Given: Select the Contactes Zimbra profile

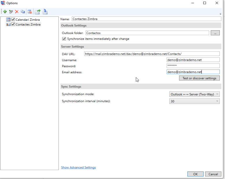Looking at the screenshot, I should [28, 25].
